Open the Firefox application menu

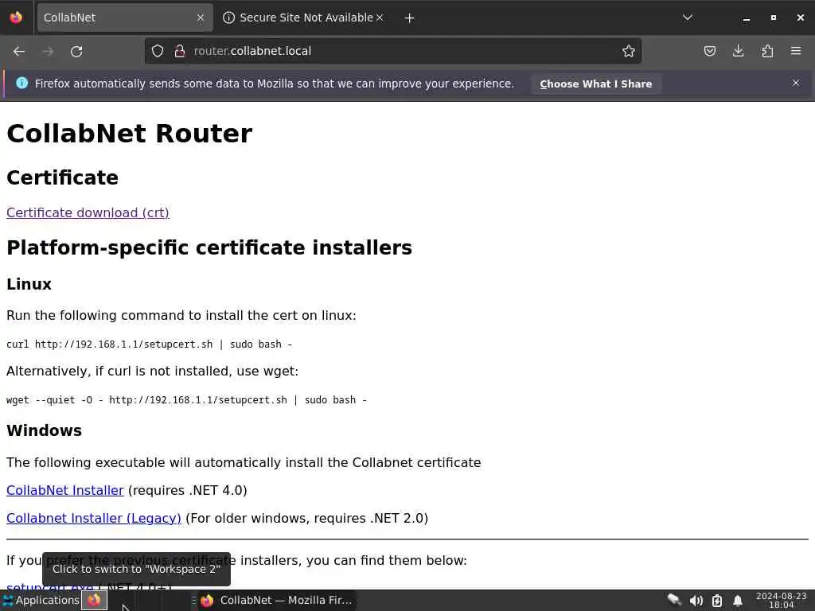pyautogui.click(x=796, y=51)
